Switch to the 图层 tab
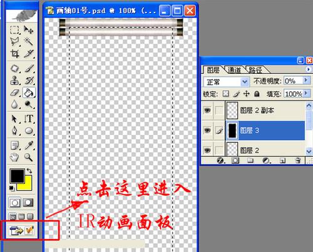This screenshot has height=252, width=313. pos(213,70)
